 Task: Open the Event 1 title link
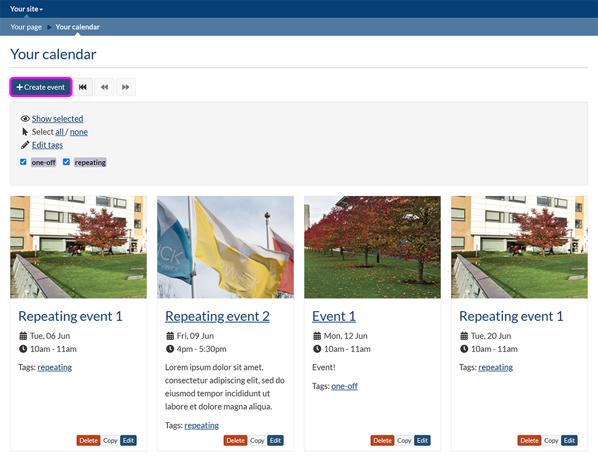334,316
